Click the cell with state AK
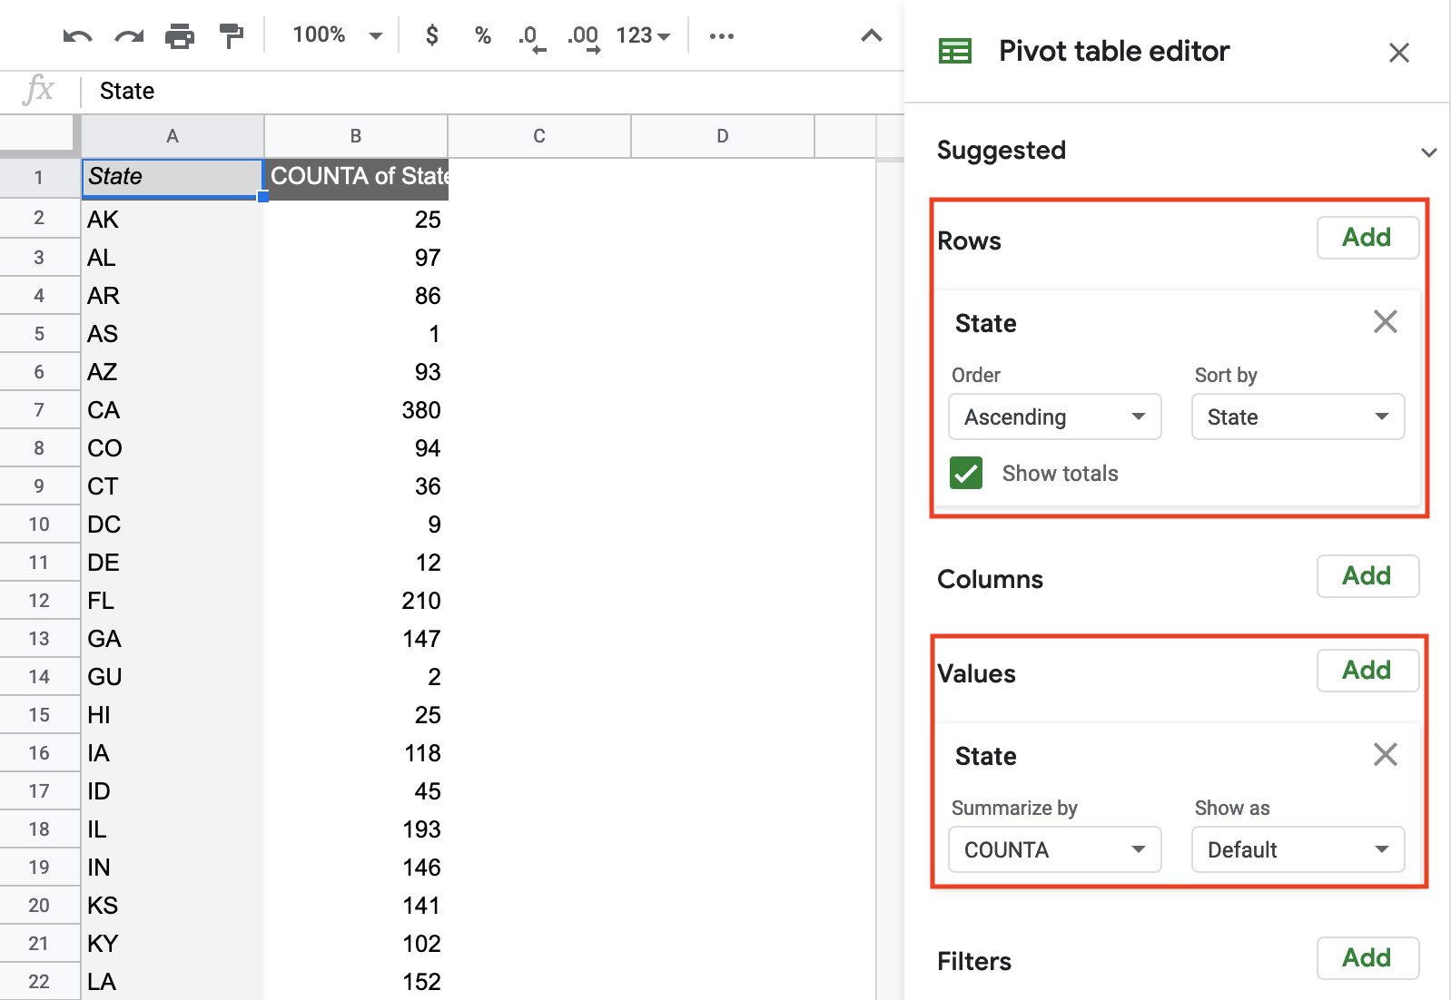Screen dimensions: 1451x1000 click(173, 220)
